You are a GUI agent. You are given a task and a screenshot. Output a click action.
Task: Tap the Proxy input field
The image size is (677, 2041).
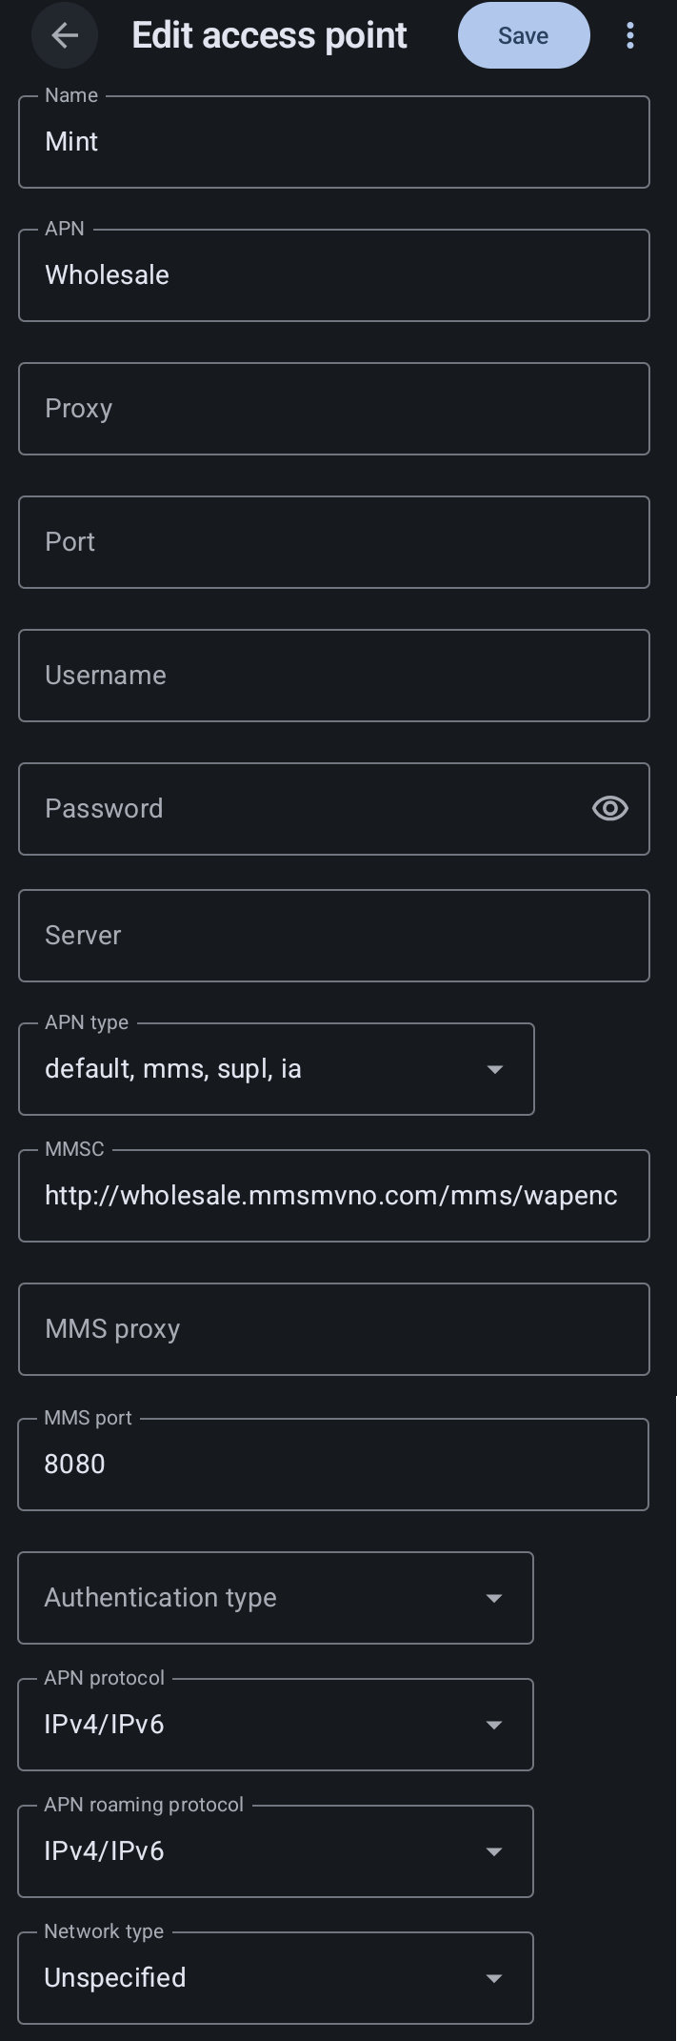click(333, 409)
